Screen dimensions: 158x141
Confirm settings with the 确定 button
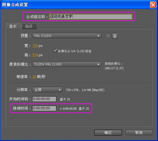coord(108,133)
